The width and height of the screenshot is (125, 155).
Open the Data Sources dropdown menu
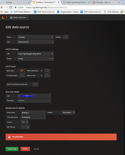tap(19, 17)
